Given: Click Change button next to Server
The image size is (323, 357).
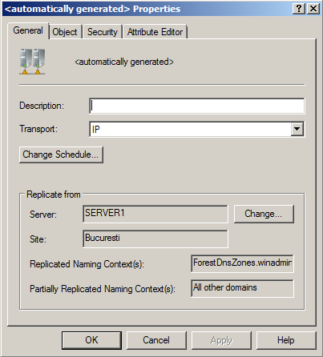Looking at the screenshot, I should point(264,214).
